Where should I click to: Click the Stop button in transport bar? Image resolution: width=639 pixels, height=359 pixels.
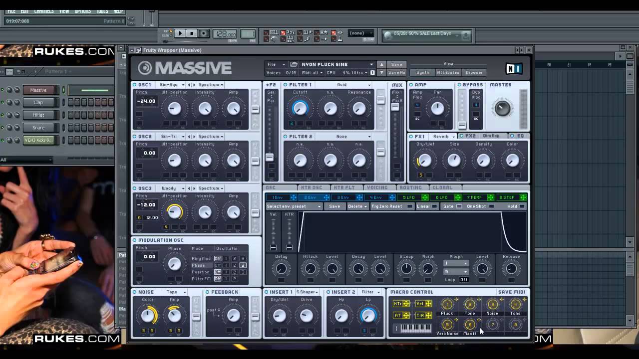pyautogui.click(x=192, y=33)
